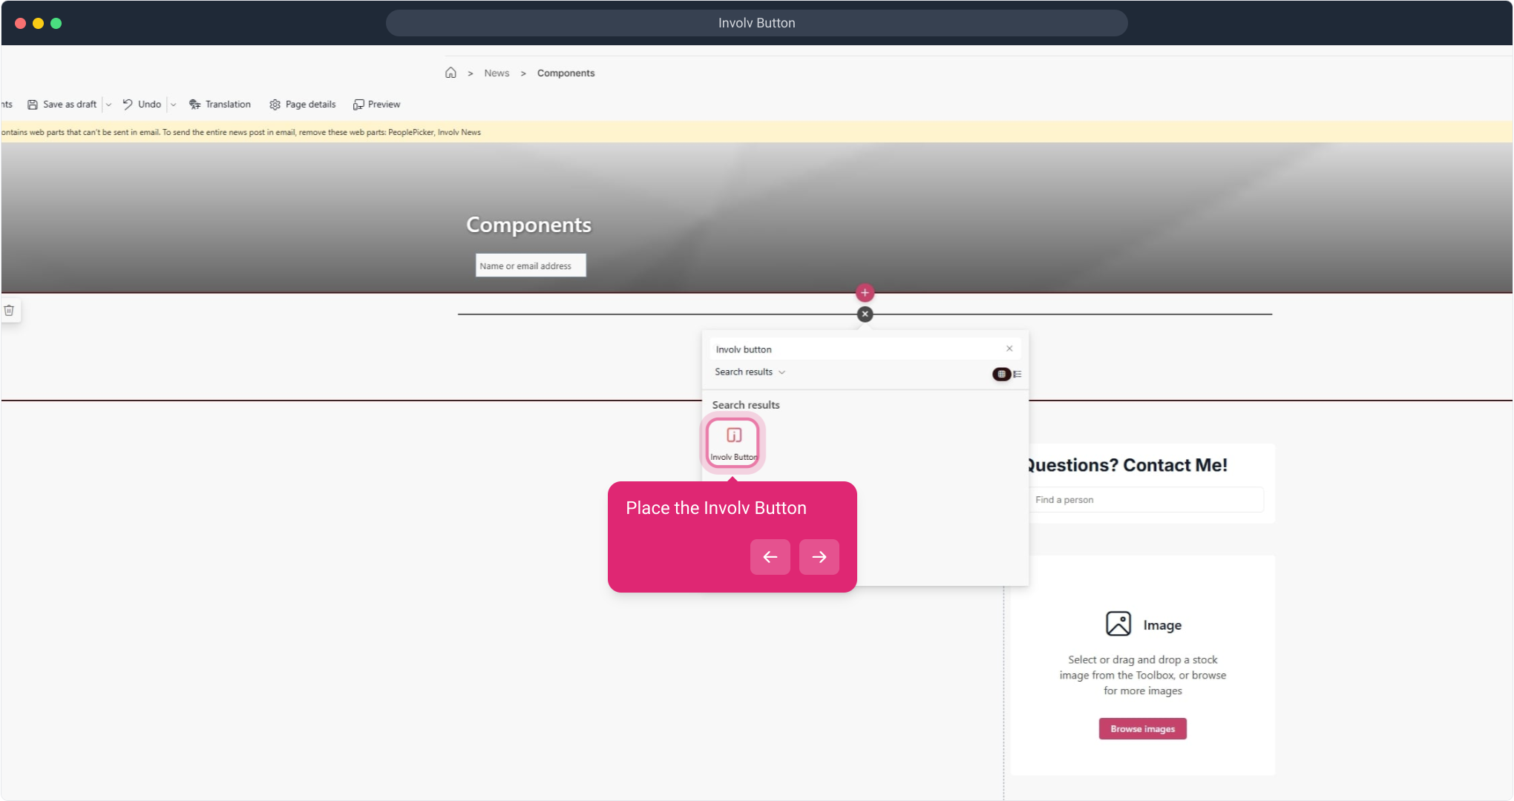Screen dimensions: 1514x801
Task: Open the Translation toolbar option
Action: coord(220,105)
